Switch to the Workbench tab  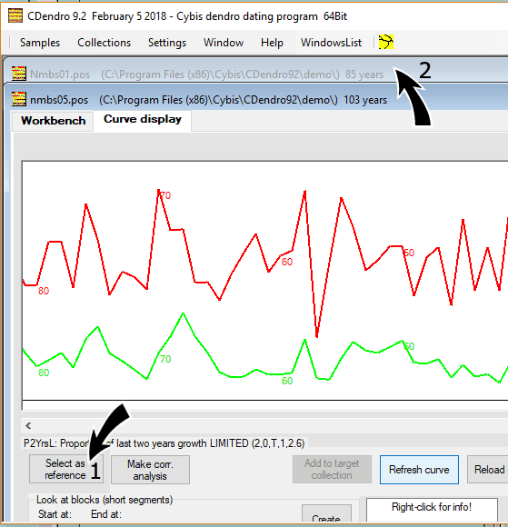point(53,121)
